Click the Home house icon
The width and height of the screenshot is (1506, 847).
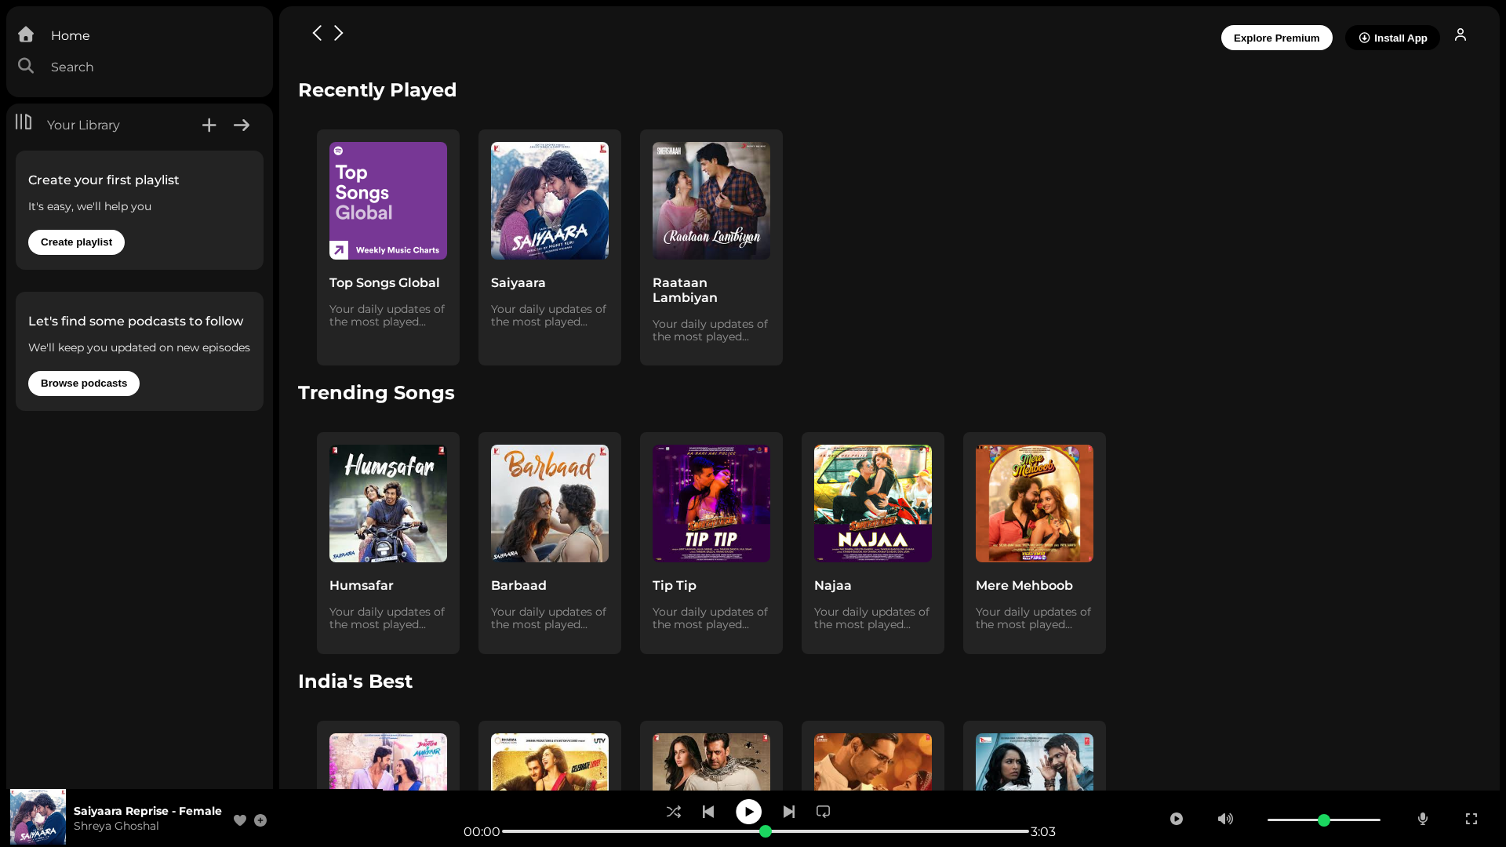(x=26, y=35)
